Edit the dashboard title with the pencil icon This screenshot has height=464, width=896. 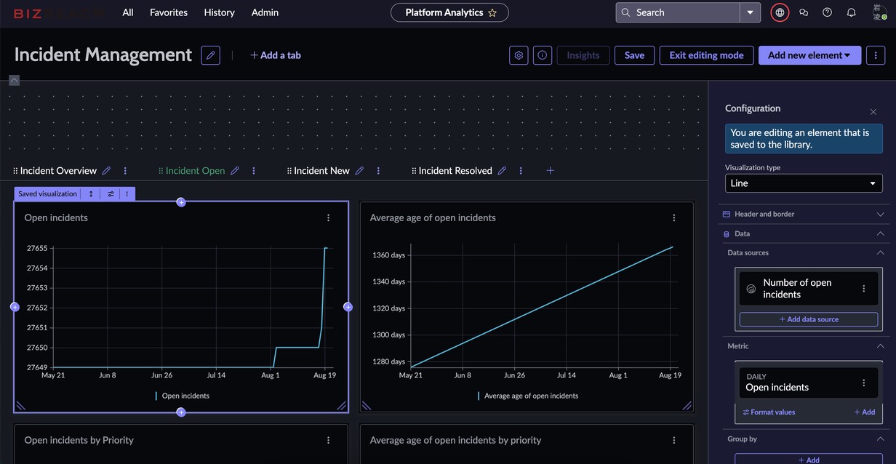click(x=211, y=55)
